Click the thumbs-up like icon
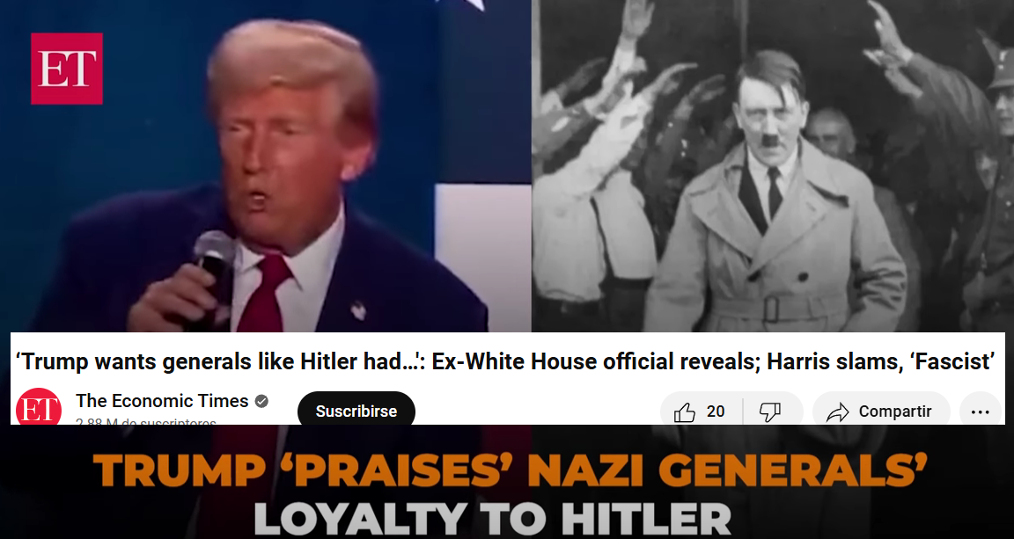The width and height of the screenshot is (1014, 539). pyautogui.click(x=684, y=412)
